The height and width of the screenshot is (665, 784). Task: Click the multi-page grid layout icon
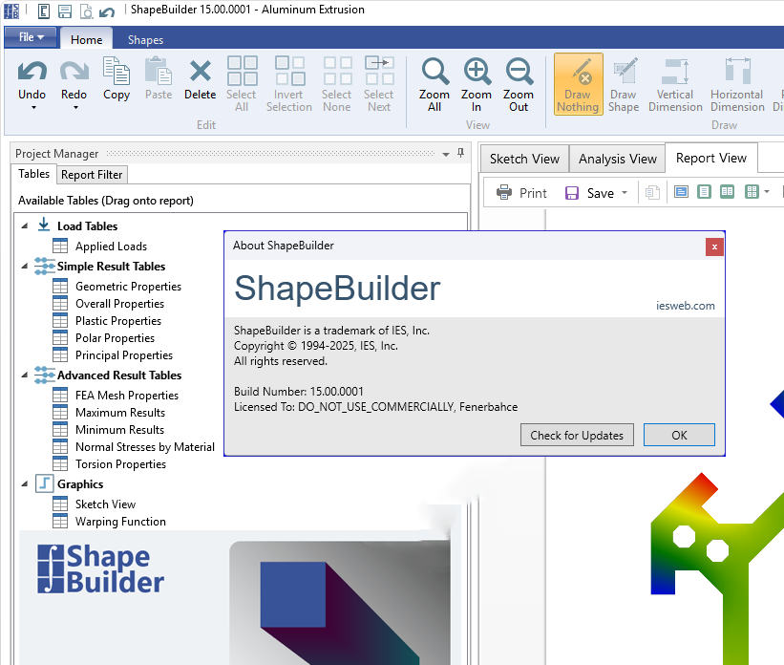tap(752, 192)
